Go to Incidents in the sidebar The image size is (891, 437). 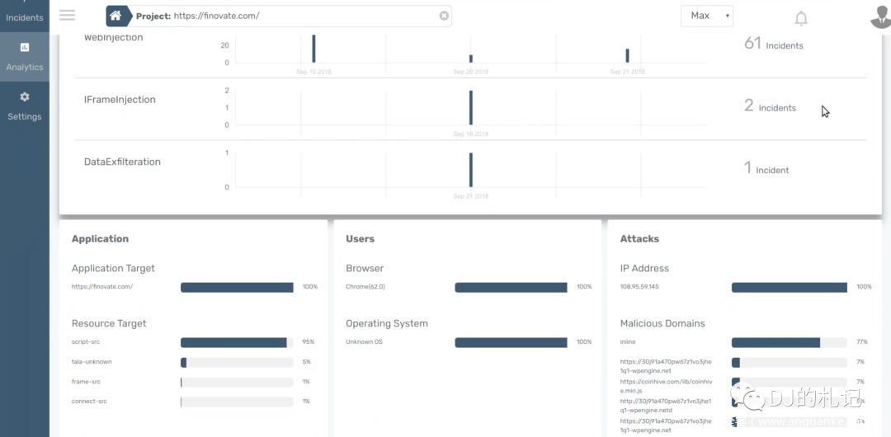pyautogui.click(x=25, y=16)
